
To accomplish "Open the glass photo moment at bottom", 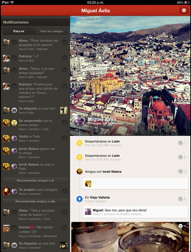I will click(x=131, y=237).
